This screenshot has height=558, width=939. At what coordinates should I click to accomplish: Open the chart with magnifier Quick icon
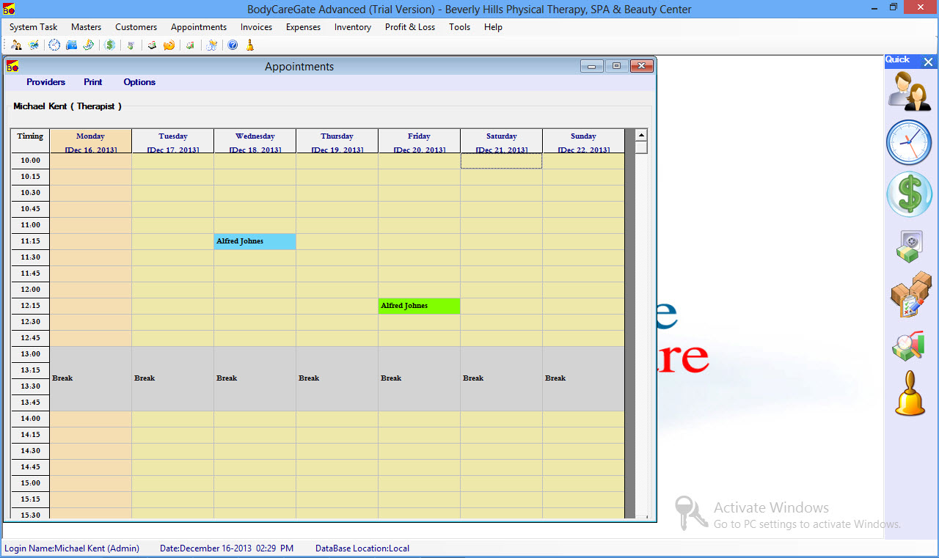tap(908, 345)
